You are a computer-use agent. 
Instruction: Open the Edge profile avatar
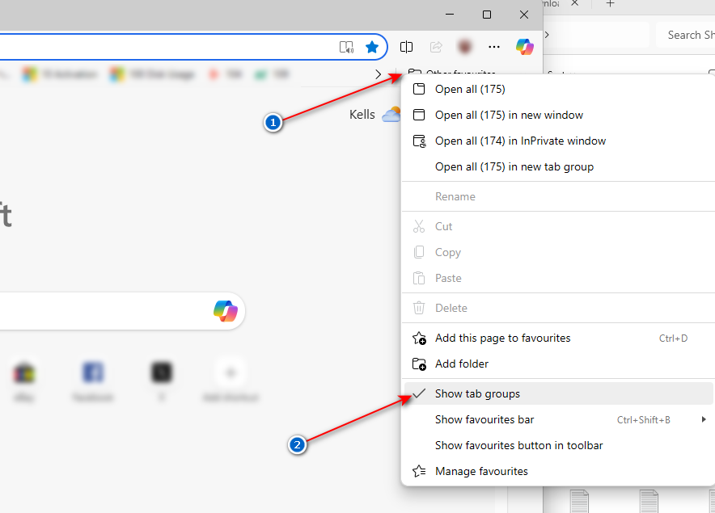464,47
